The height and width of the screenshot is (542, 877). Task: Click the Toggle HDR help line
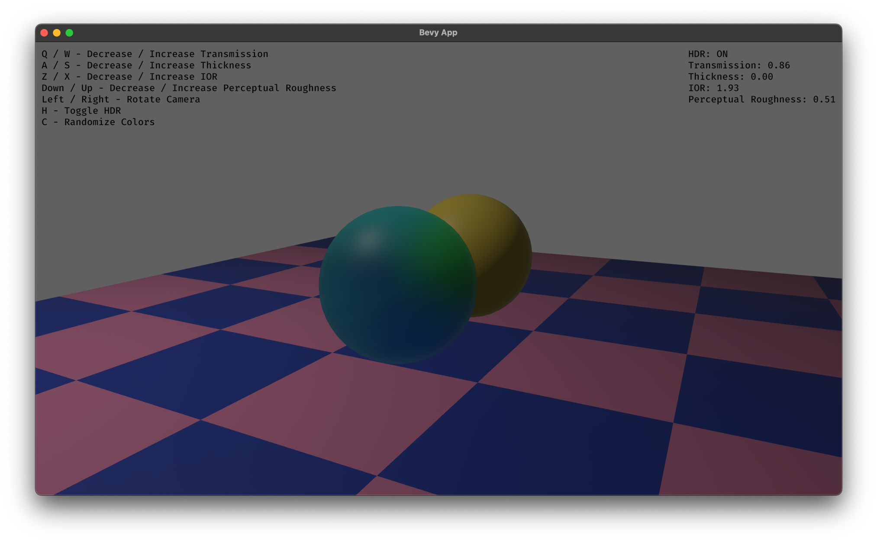click(81, 111)
